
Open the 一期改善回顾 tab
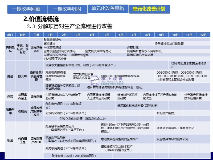pyautogui.click(x=27, y=9)
